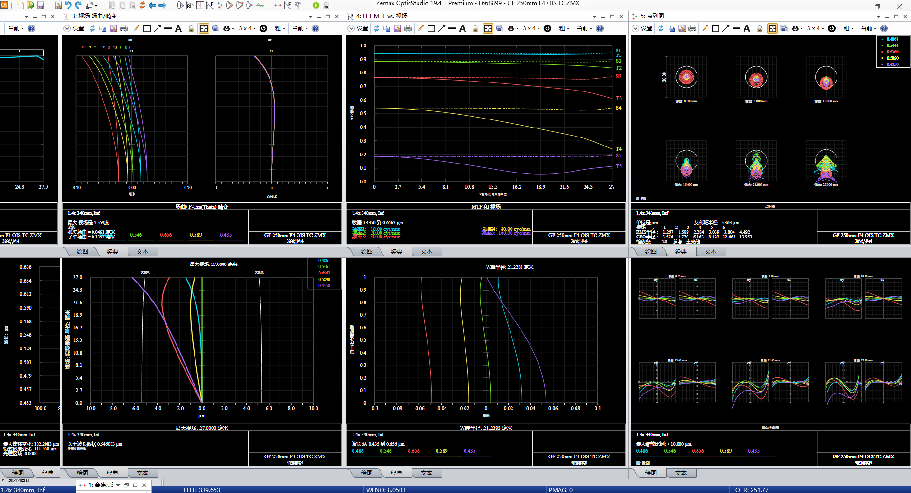
Task: Expand 设置 settings in FFT MTF window
Action: [351, 28]
